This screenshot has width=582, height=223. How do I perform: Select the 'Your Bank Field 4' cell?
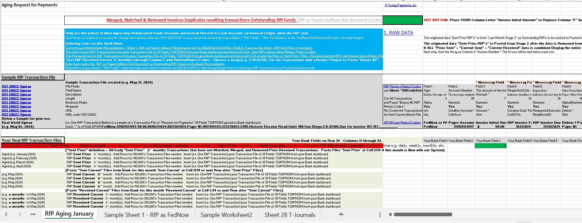pyautogui.click(x=520, y=141)
